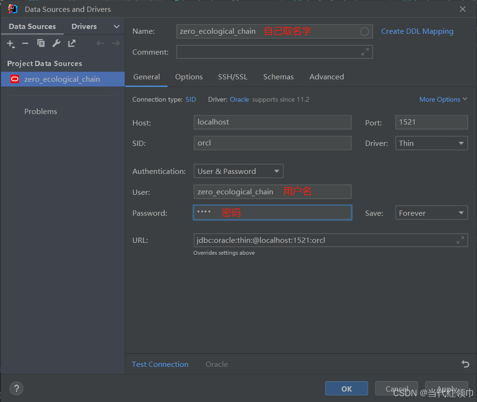The width and height of the screenshot is (477, 402).
Task: Click into the Name input field
Action: click(274, 31)
